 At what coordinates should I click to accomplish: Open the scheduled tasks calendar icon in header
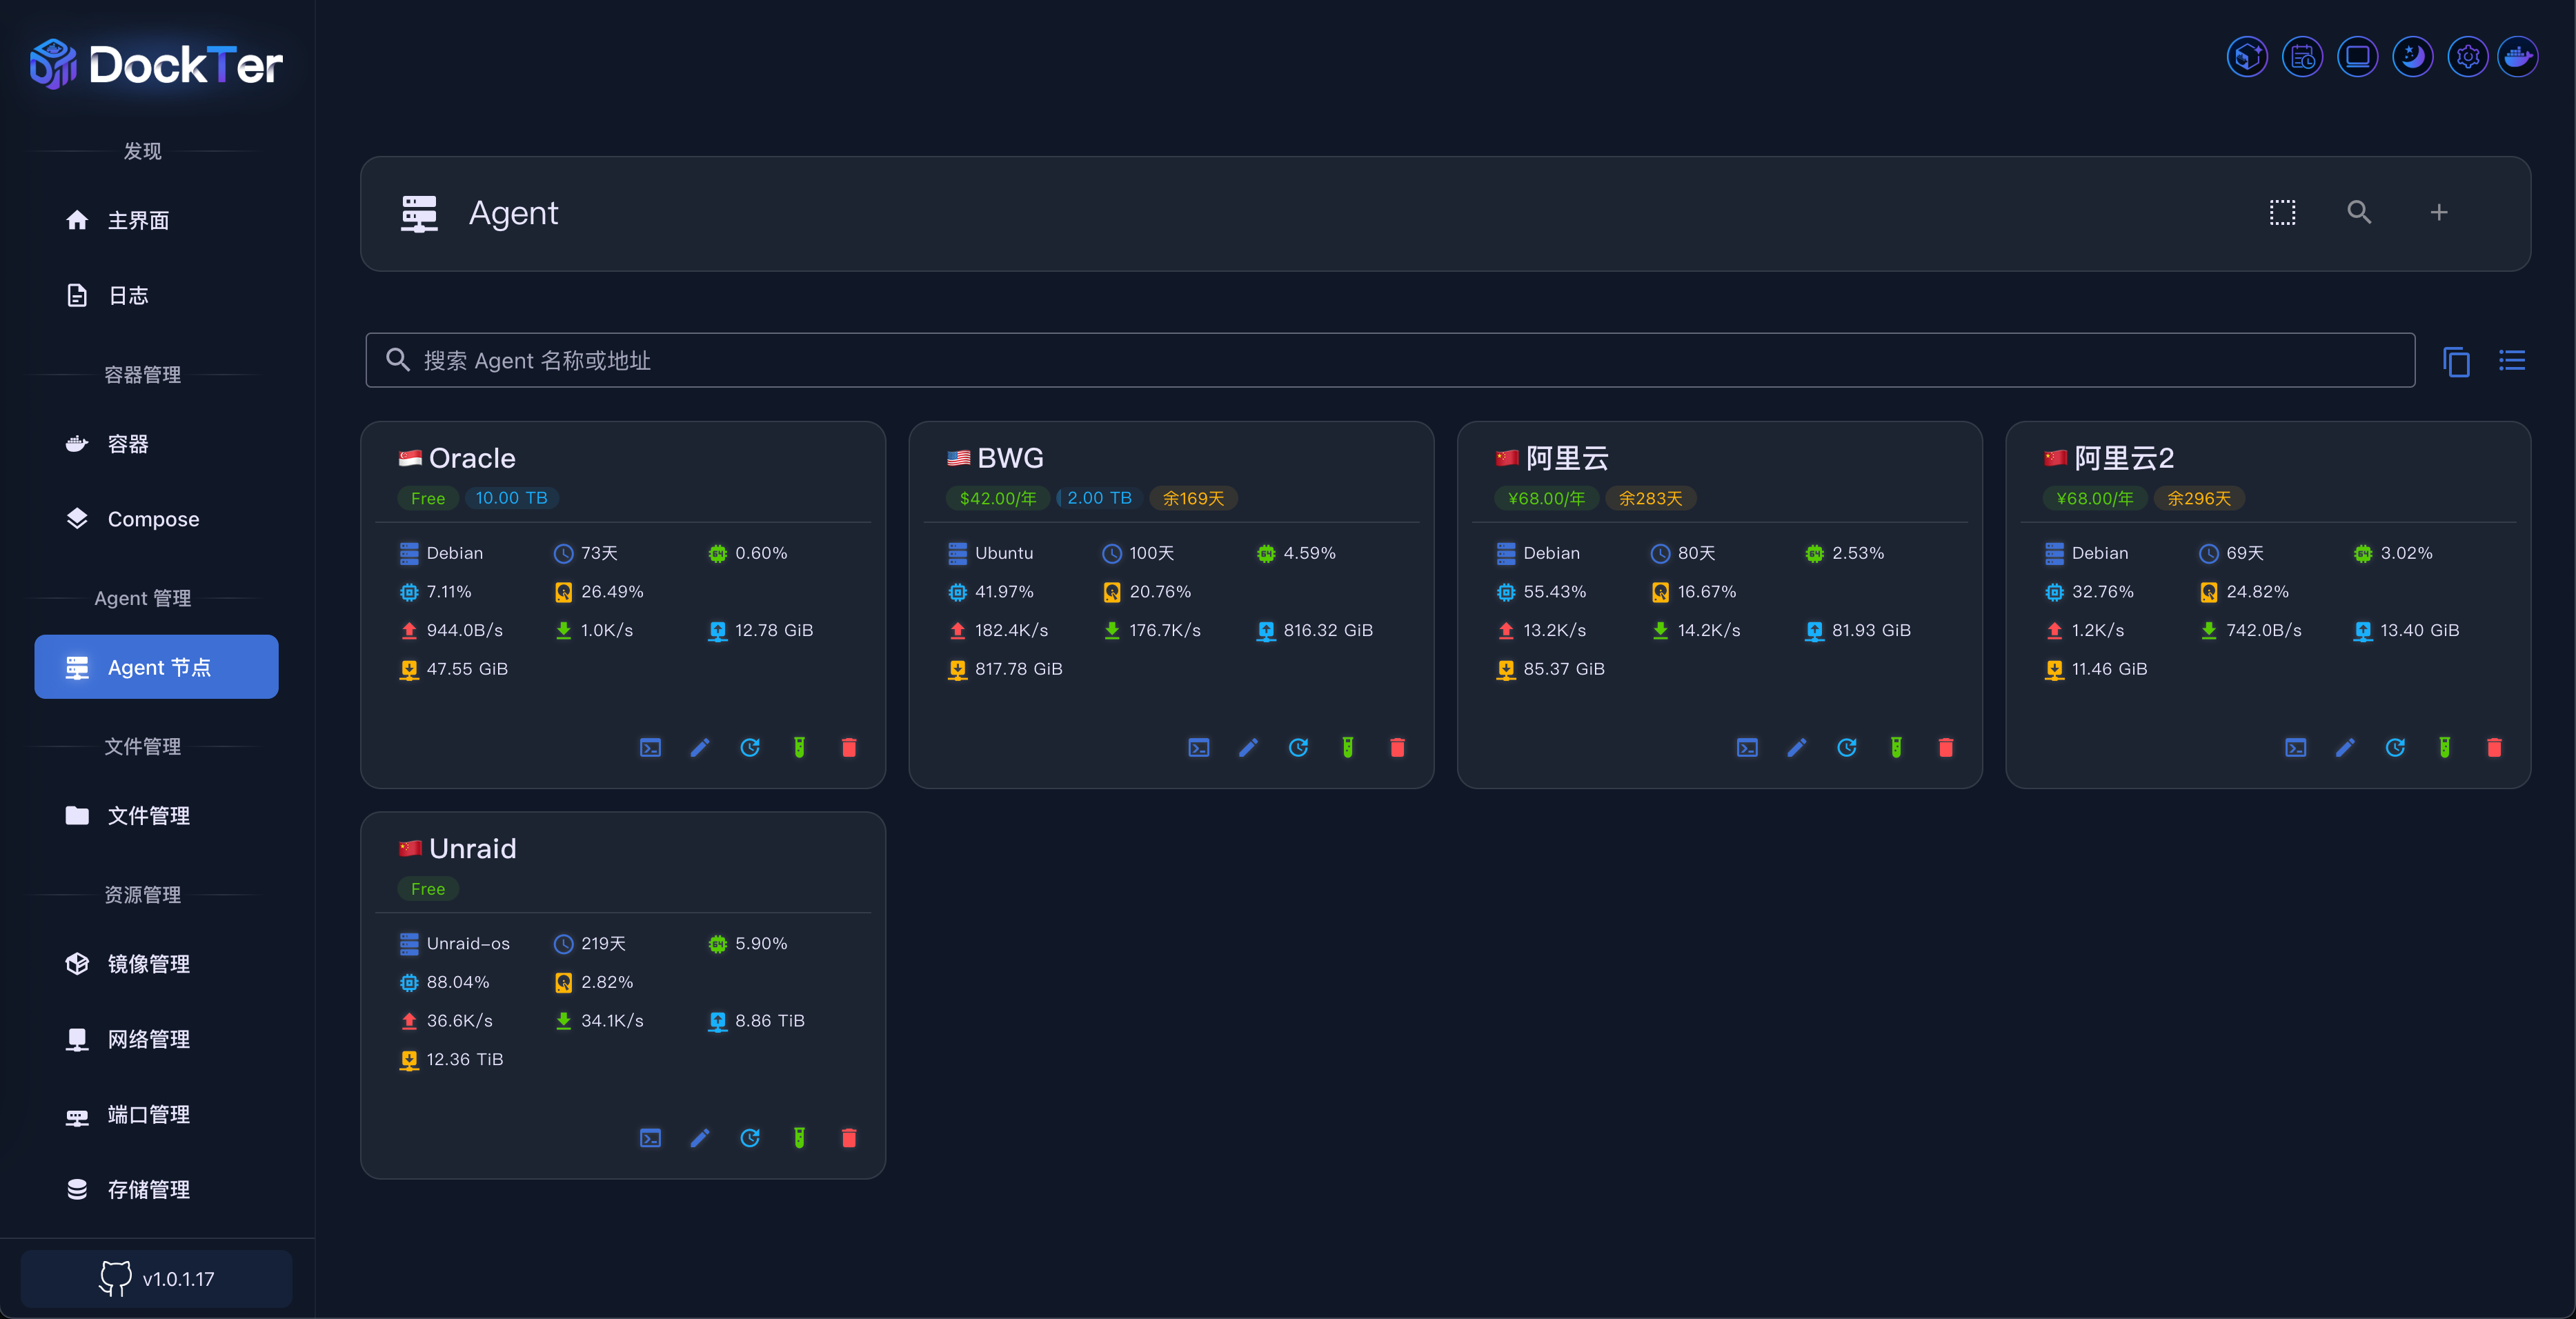click(x=2301, y=57)
